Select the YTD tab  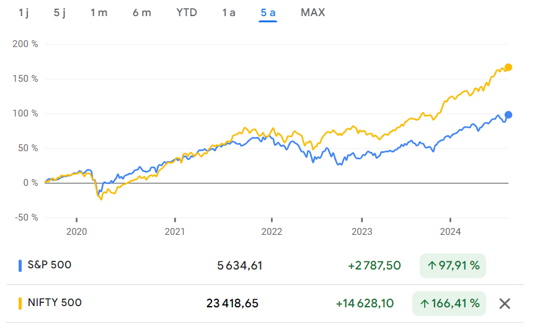186,12
